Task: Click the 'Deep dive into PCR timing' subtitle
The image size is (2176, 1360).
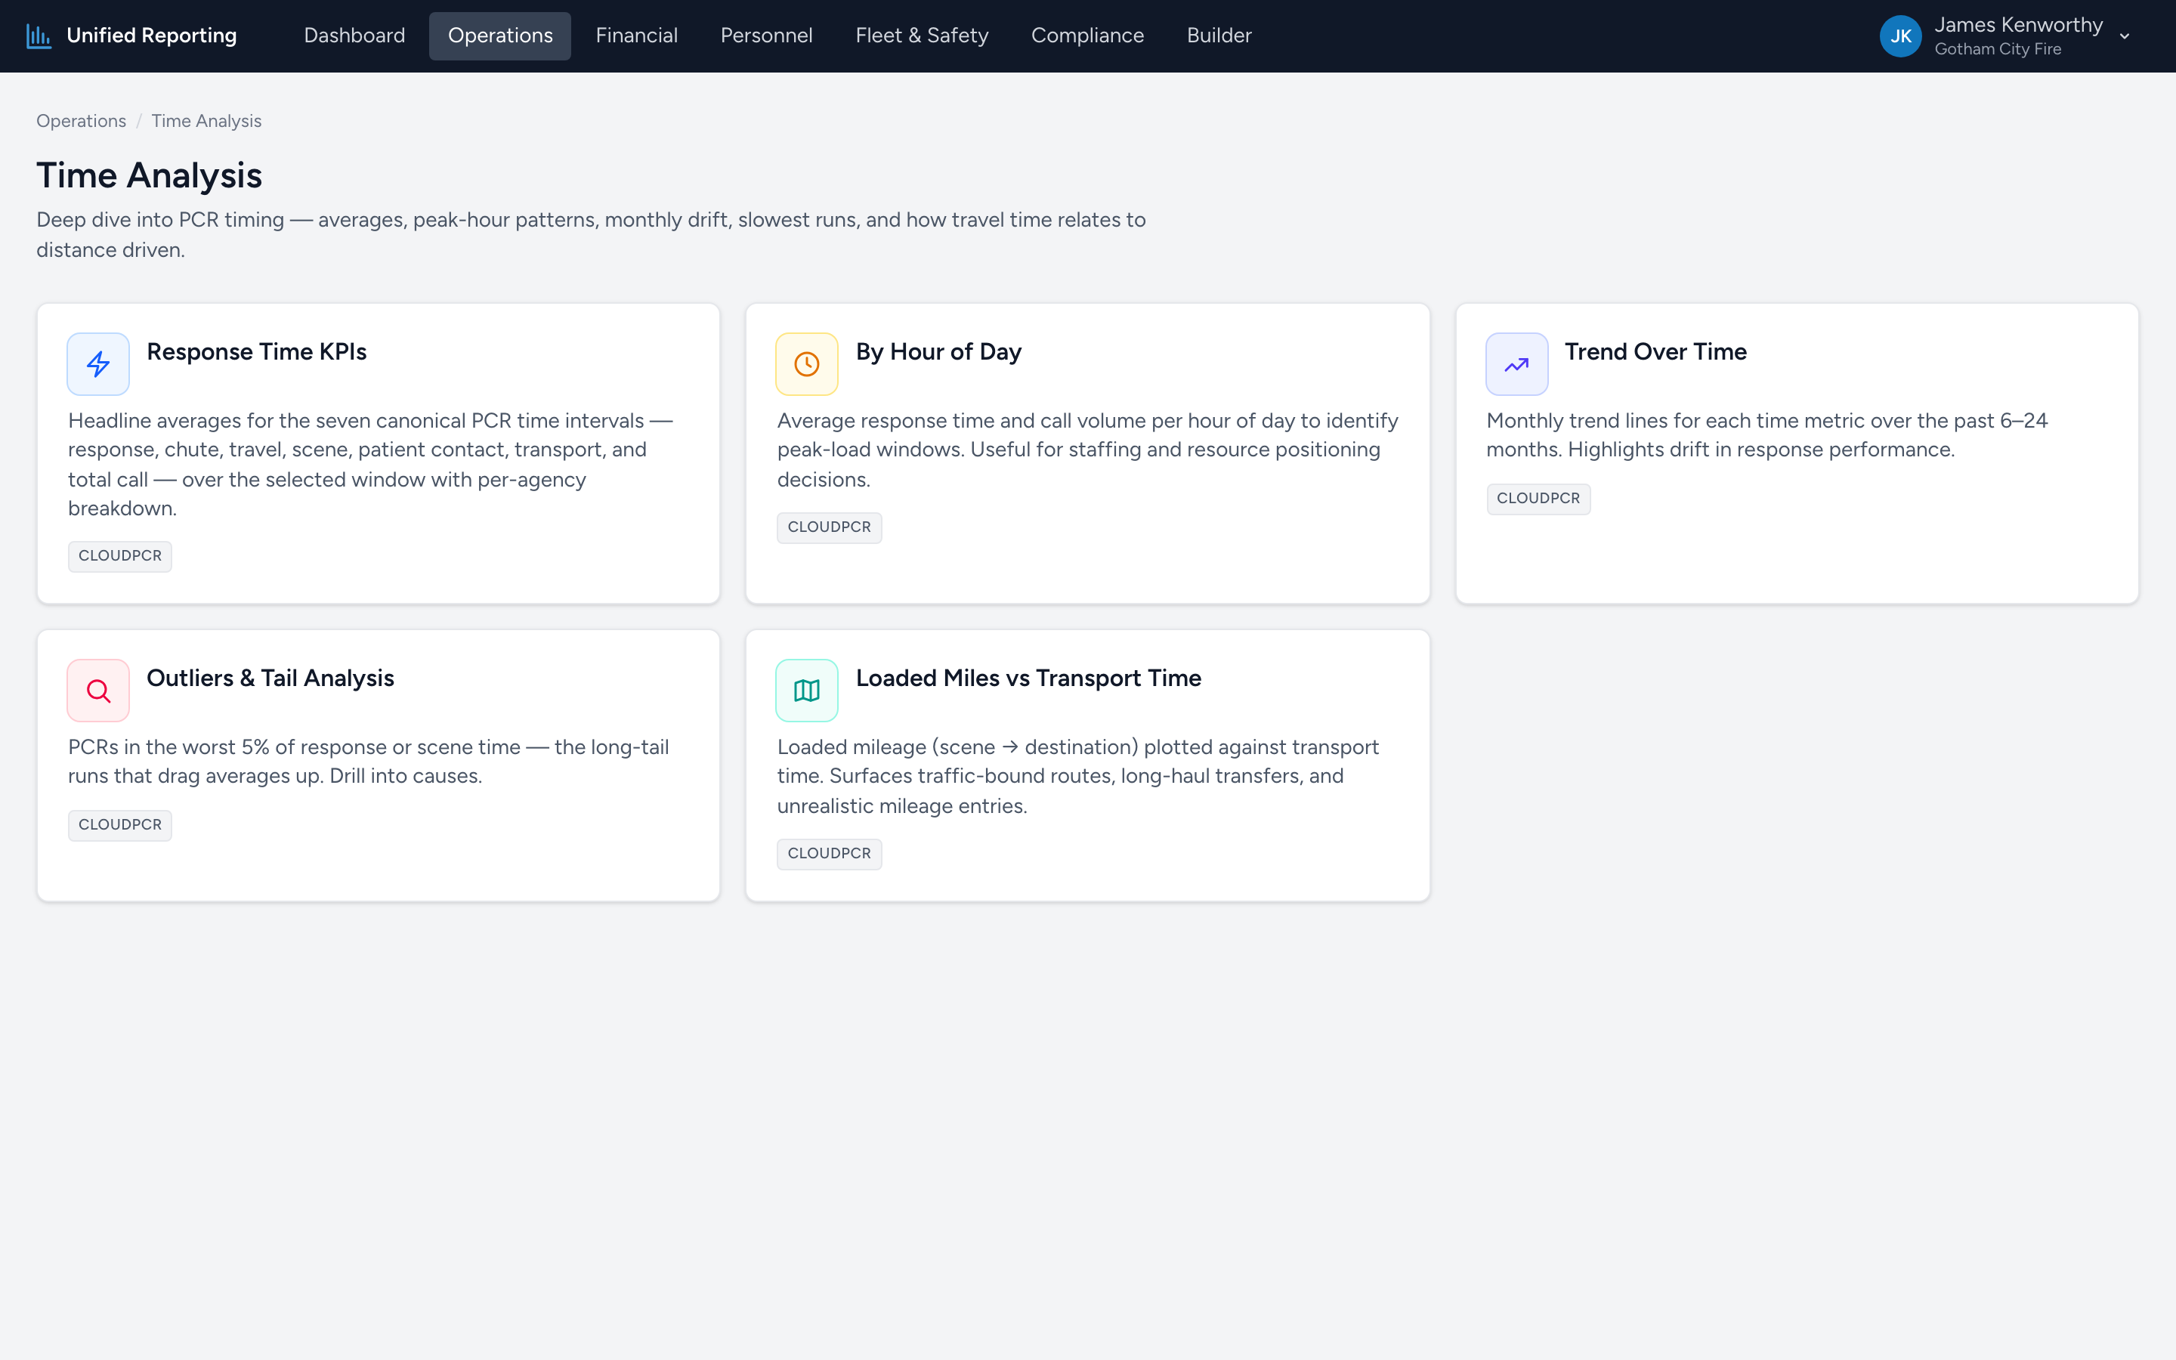Action: pyautogui.click(x=591, y=235)
